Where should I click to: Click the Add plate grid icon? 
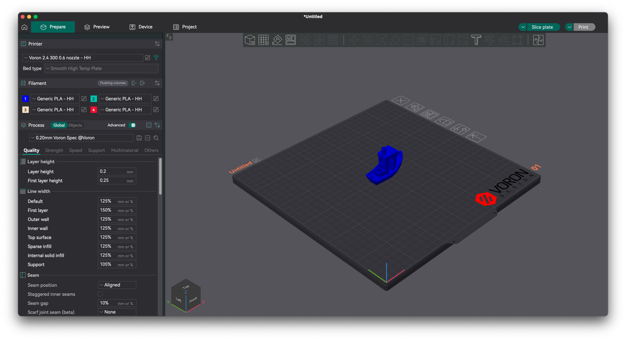(264, 40)
